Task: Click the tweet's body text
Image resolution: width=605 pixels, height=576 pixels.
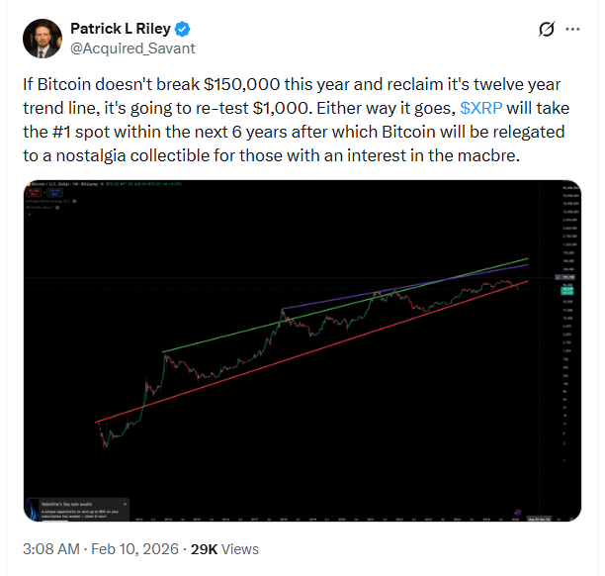Action: [x=297, y=117]
